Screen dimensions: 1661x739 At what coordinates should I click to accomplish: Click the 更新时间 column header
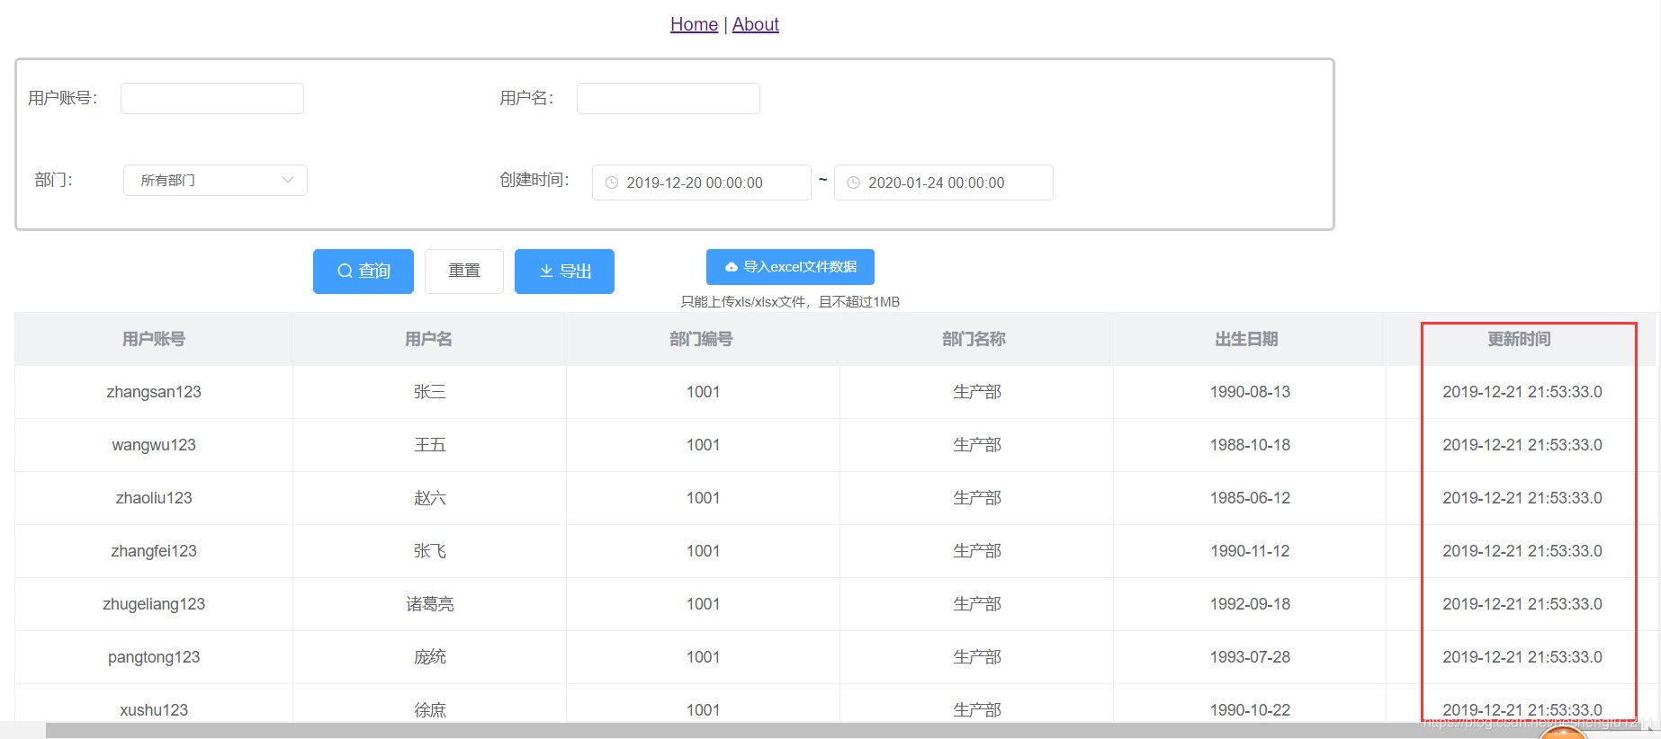click(x=1519, y=339)
